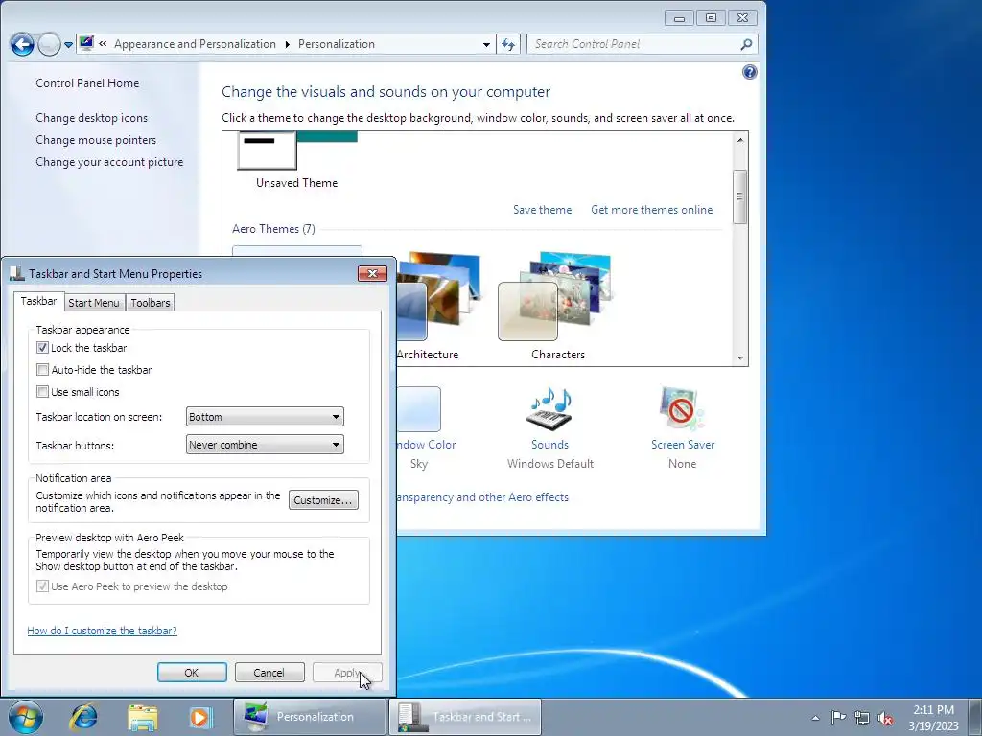Open Change mouse pointers link

pos(96,140)
